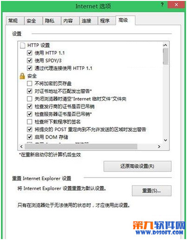Viewport: 187px width, 240px height.
Task: Enable 检查所下载程序的签名 checkbox
Action: [30, 122]
